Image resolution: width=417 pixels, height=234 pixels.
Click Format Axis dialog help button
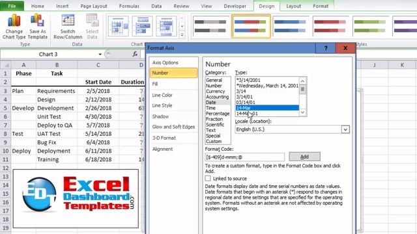(326, 48)
